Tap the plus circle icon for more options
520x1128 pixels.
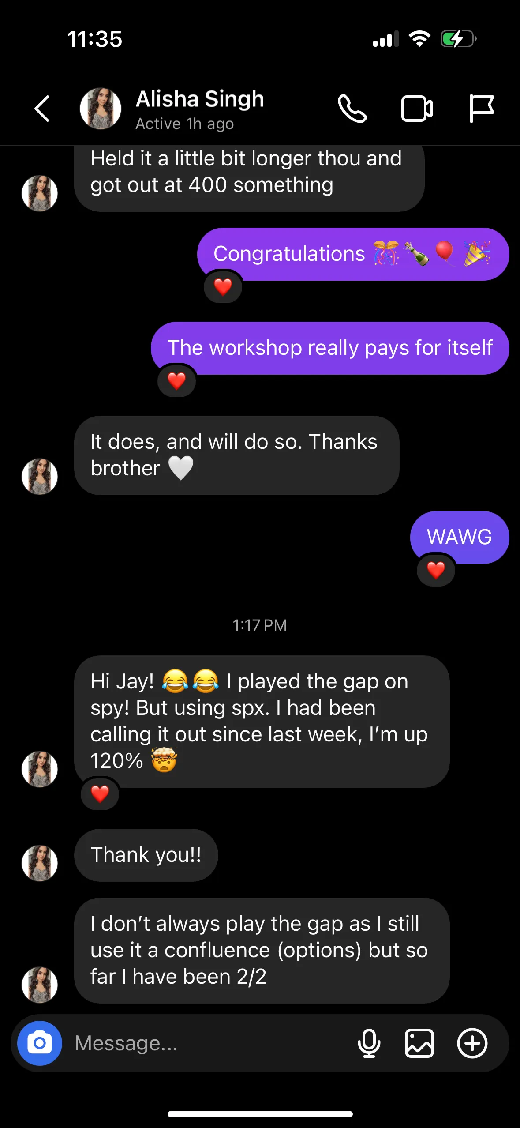[x=472, y=1043]
